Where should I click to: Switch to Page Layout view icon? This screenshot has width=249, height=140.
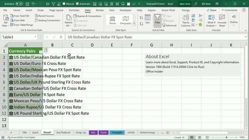(x=200, y=137)
